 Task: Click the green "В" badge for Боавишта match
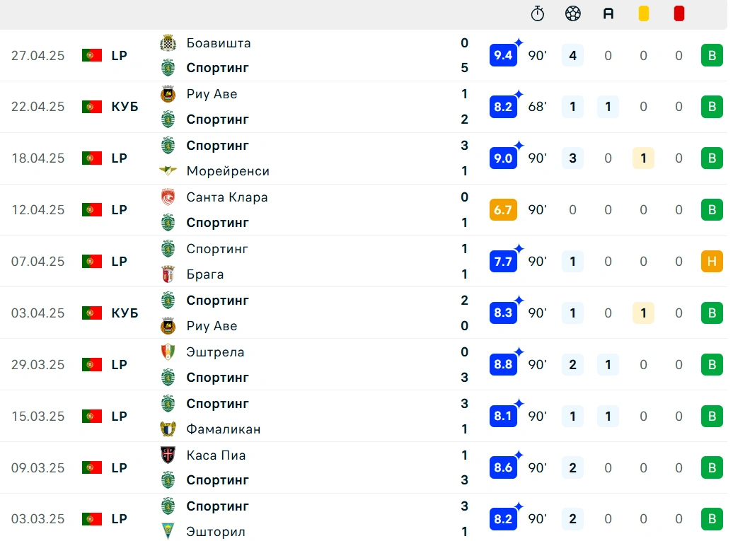(x=712, y=55)
